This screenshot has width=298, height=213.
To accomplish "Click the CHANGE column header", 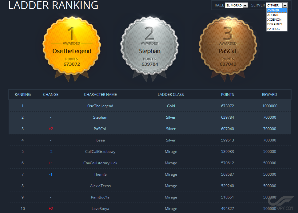I will click(51, 95).
